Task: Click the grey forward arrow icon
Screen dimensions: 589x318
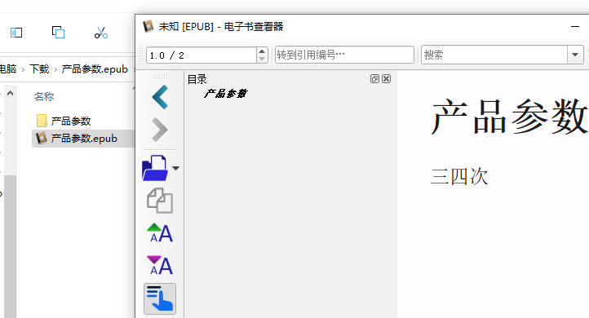Action: point(160,130)
